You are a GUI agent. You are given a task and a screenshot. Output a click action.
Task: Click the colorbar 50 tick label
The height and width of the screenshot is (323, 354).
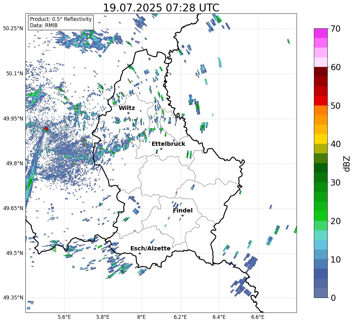(335, 106)
